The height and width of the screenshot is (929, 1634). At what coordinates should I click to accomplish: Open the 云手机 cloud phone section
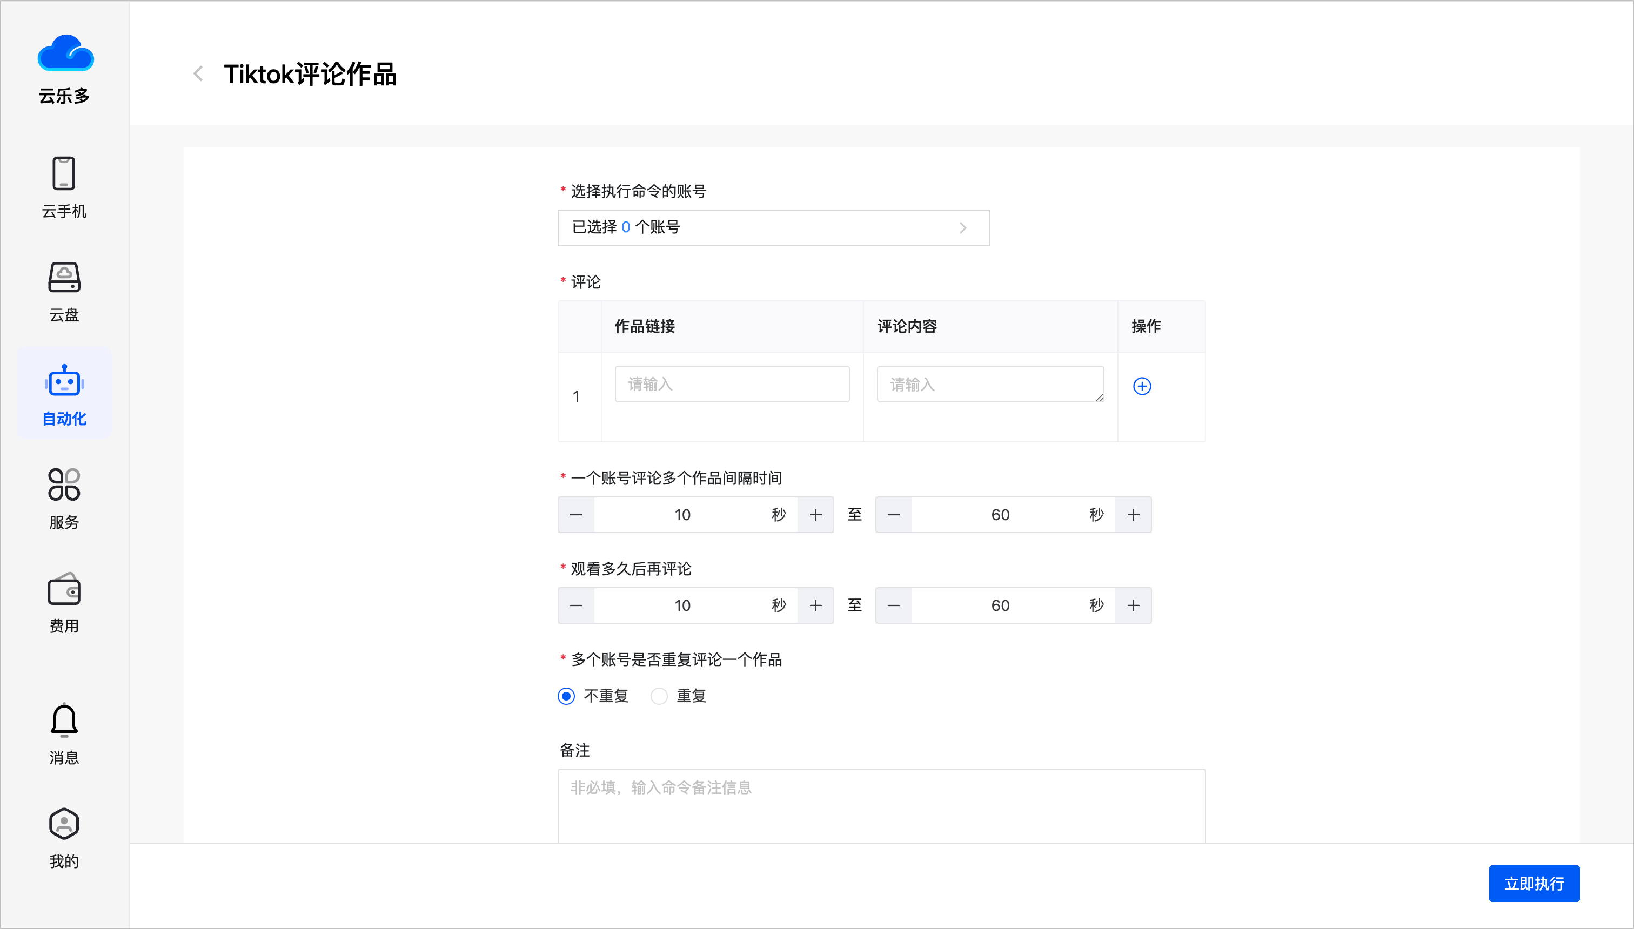[64, 187]
